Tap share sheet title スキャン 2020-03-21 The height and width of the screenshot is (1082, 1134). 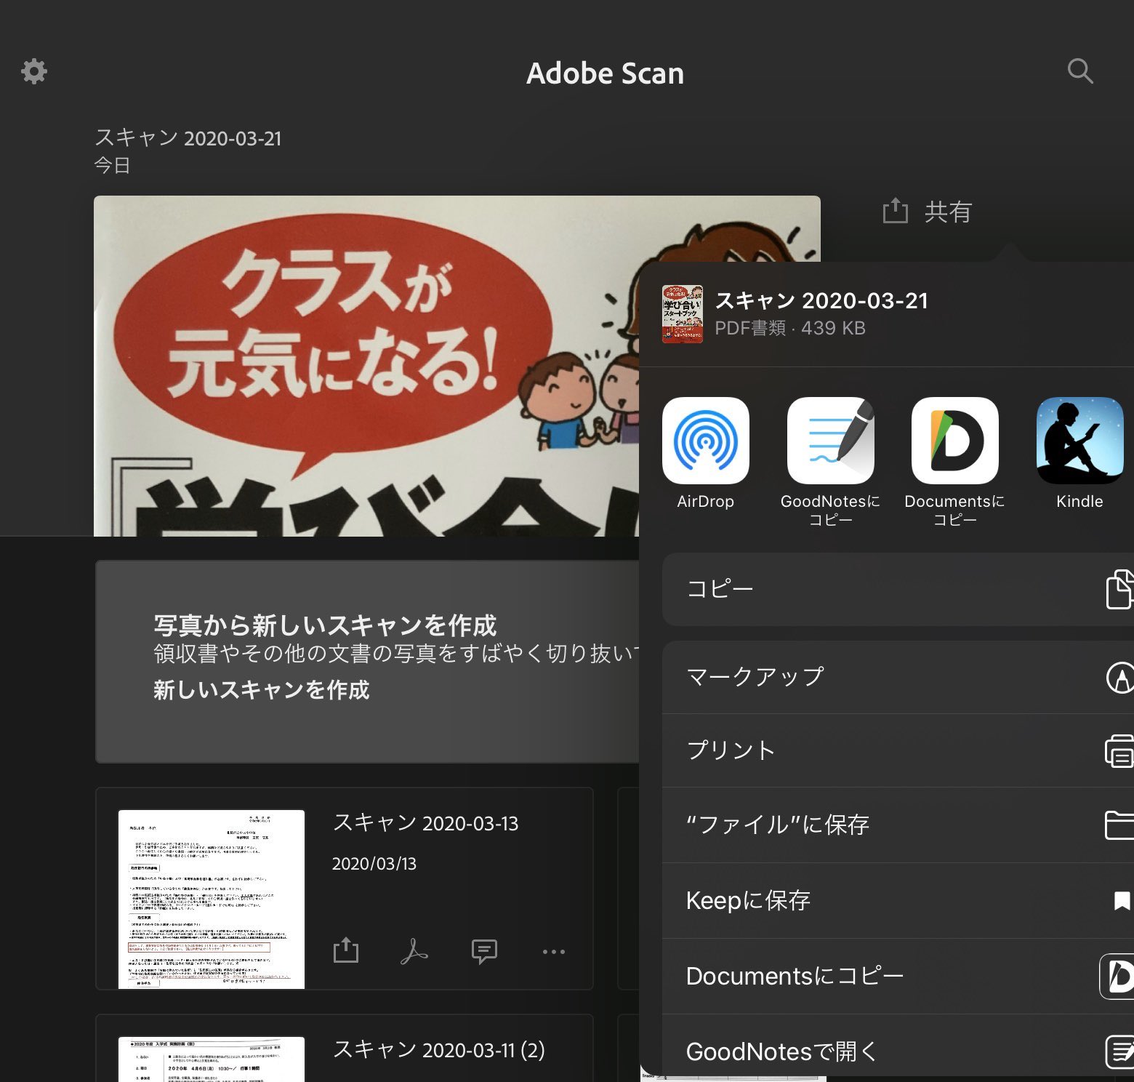(x=822, y=300)
